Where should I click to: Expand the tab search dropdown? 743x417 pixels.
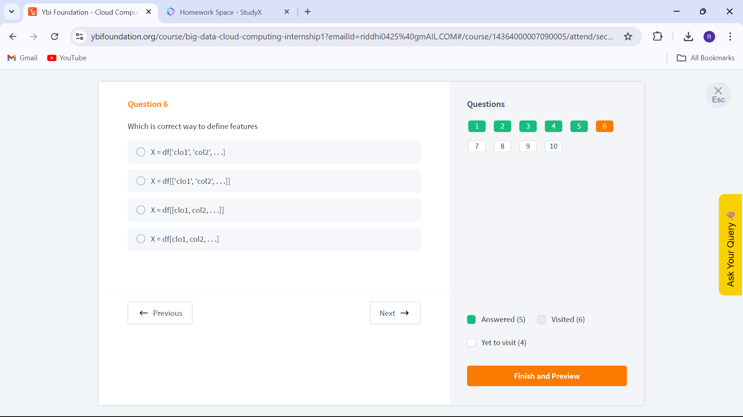tap(12, 12)
